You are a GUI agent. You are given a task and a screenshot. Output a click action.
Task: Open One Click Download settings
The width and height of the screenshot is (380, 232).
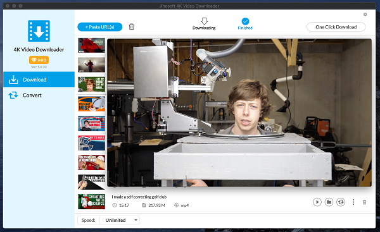tap(336, 27)
